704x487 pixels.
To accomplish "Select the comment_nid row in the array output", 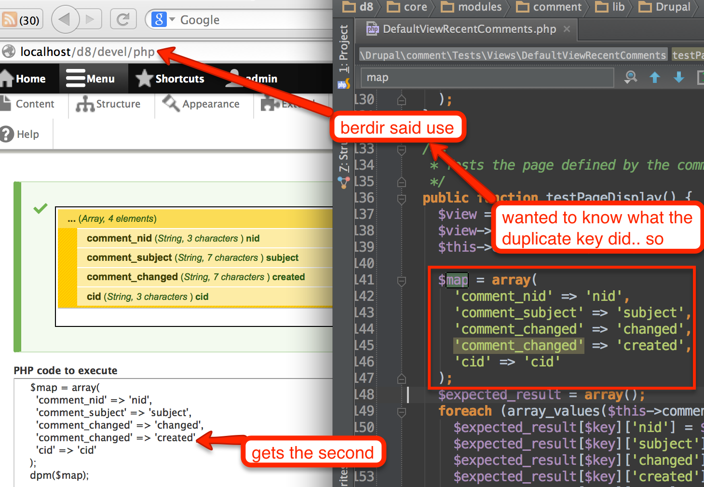I will (205, 238).
